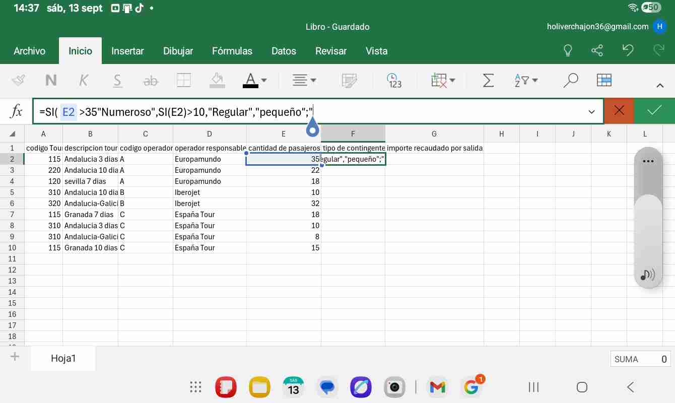Open the text alignment dropdown
675x403 pixels.
coord(305,81)
